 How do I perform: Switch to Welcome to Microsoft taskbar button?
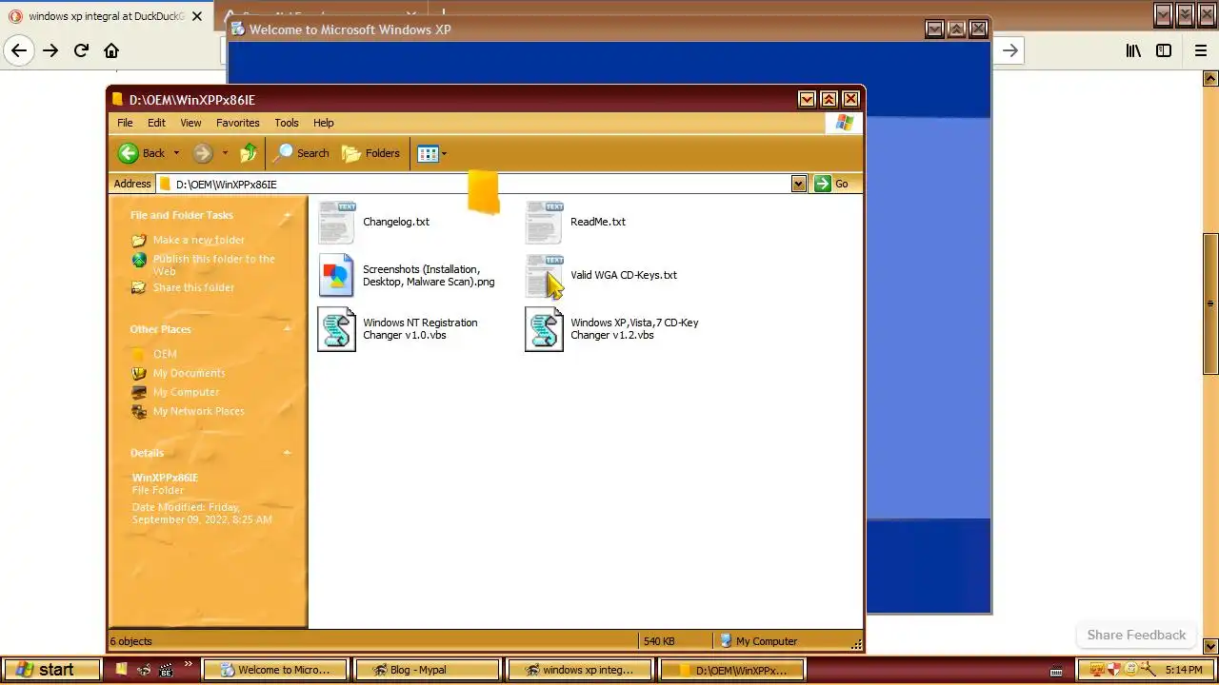coord(275,670)
